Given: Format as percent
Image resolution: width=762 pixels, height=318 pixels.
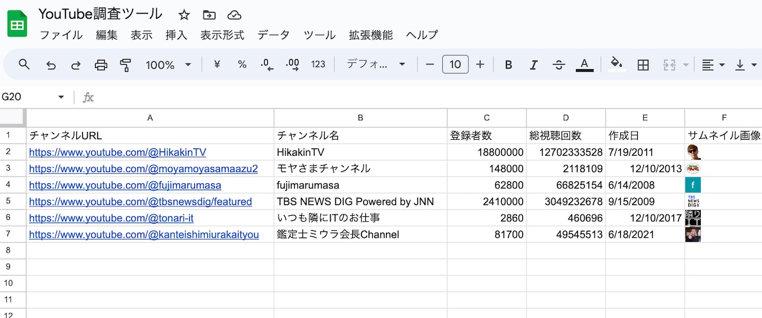Looking at the screenshot, I should tap(242, 65).
